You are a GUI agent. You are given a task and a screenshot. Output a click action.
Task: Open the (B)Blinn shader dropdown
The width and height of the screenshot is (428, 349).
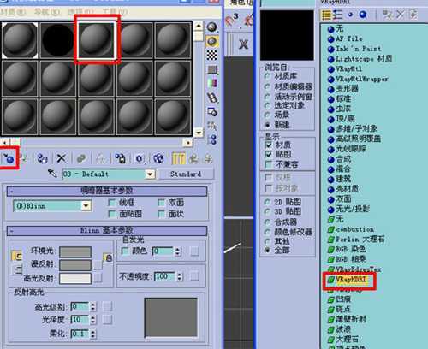pos(86,205)
